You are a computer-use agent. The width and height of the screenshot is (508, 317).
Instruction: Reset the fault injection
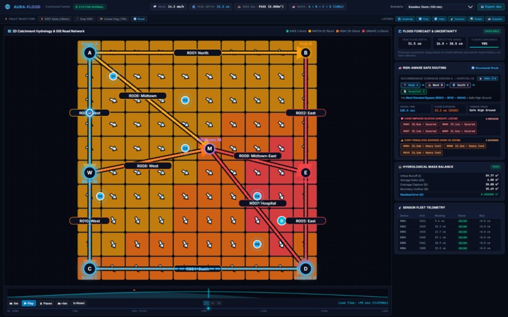139,19
